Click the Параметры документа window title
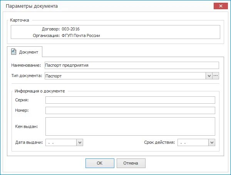The height and width of the screenshot is (175, 231). [32, 6]
